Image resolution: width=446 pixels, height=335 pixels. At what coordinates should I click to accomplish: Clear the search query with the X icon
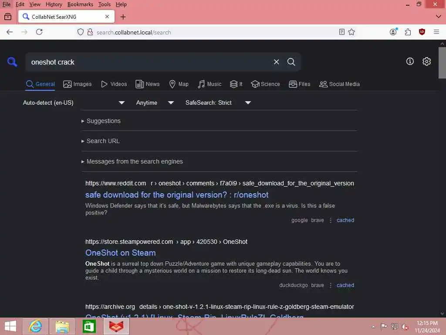click(x=276, y=62)
